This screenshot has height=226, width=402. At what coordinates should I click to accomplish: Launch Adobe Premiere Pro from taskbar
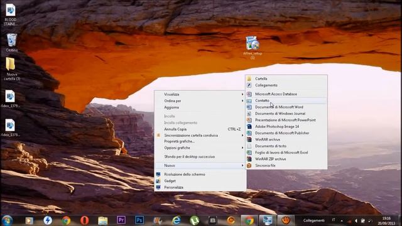(121, 220)
